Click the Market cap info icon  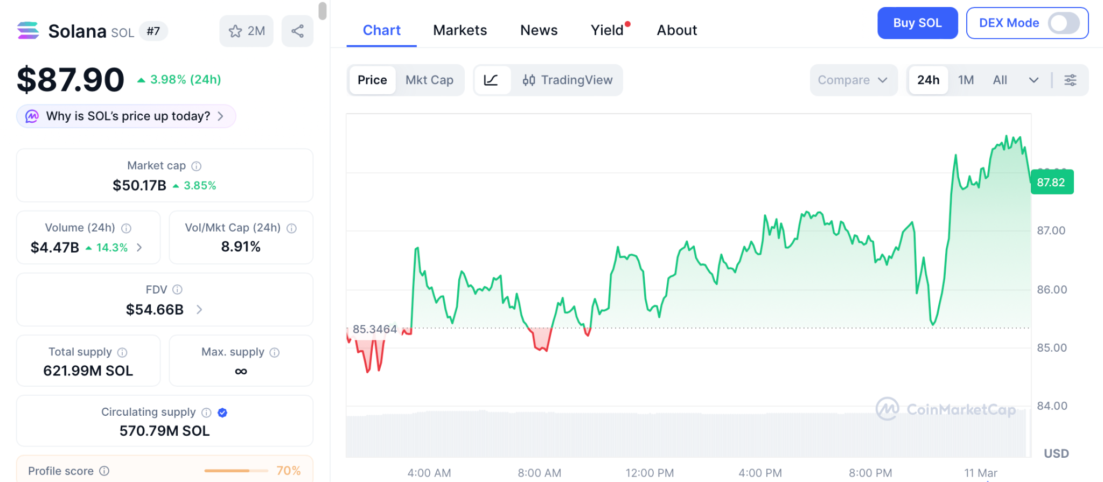(x=197, y=166)
